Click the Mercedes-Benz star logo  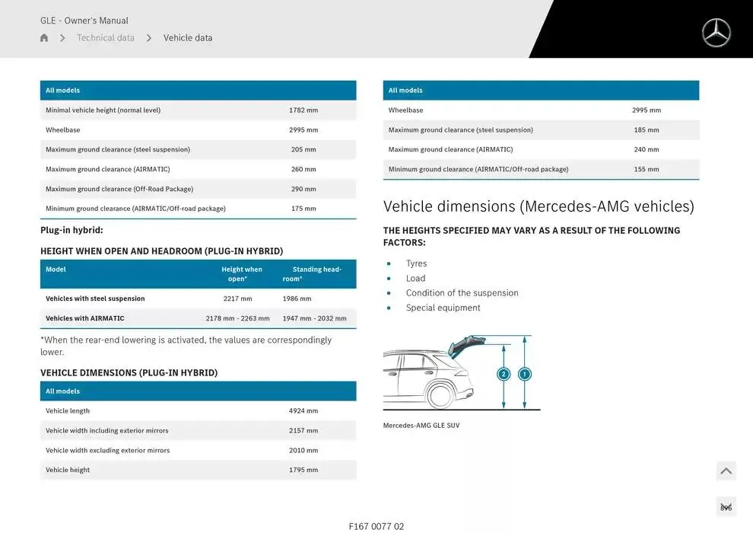(x=716, y=33)
